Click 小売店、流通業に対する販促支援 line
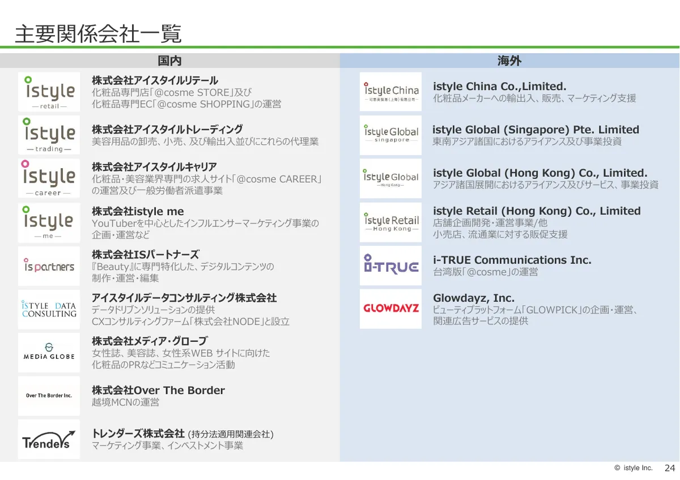 [x=500, y=234]
